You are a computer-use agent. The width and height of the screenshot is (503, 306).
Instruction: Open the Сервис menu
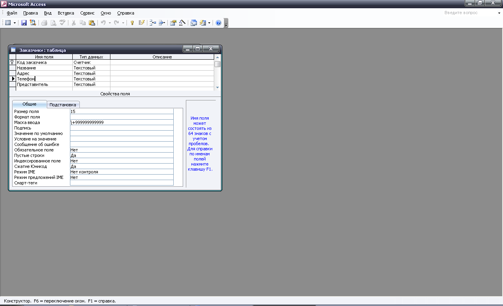[87, 13]
